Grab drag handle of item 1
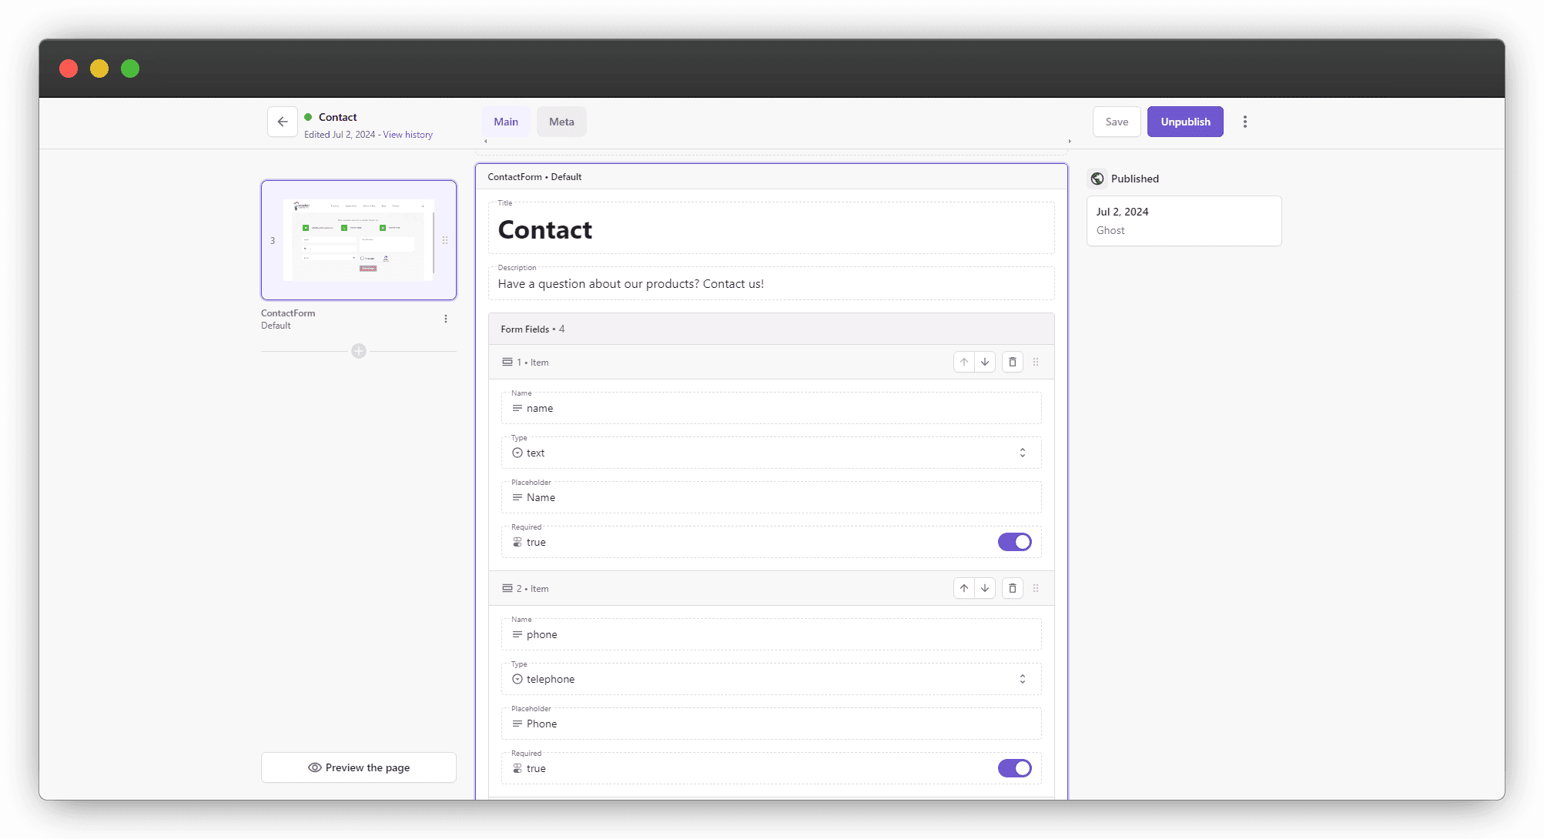This screenshot has width=1544, height=839. 1036,362
